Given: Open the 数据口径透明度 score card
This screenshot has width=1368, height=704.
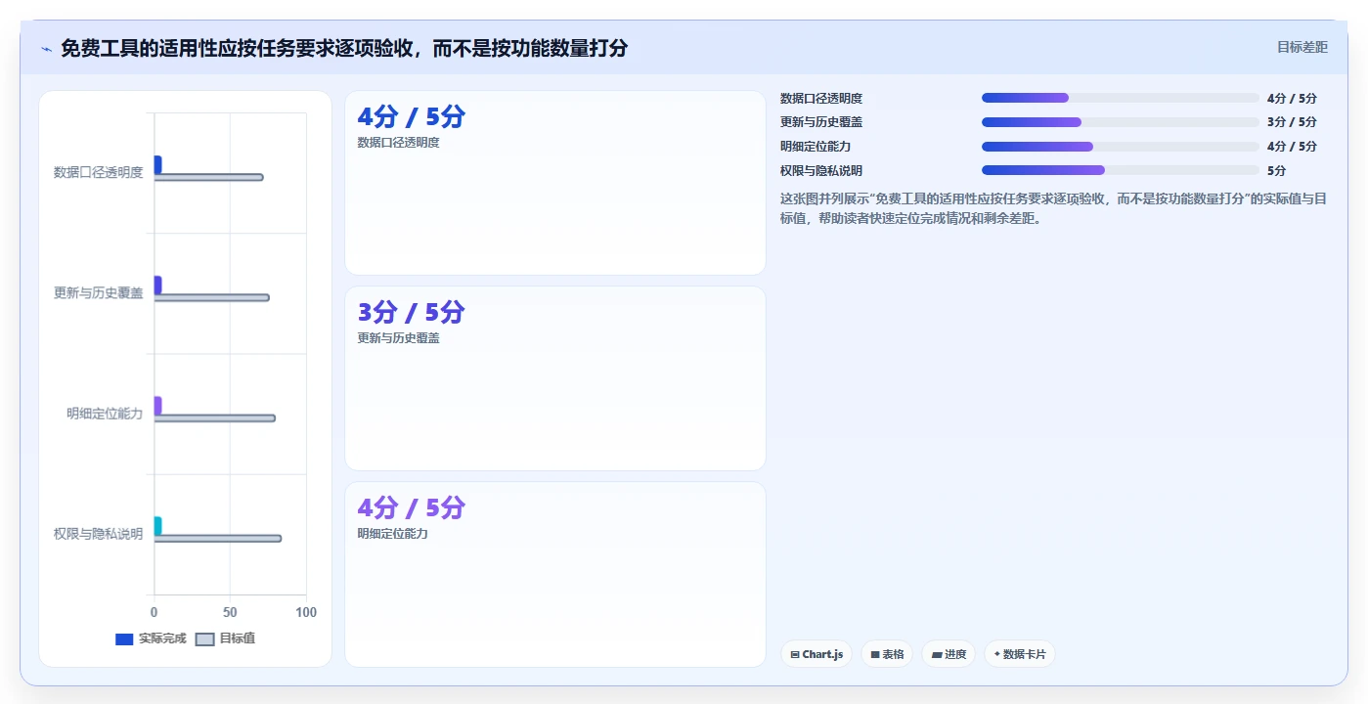Looking at the screenshot, I should pos(555,183).
